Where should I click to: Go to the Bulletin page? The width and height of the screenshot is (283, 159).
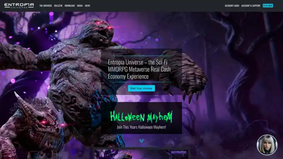pyautogui.click(x=58, y=6)
